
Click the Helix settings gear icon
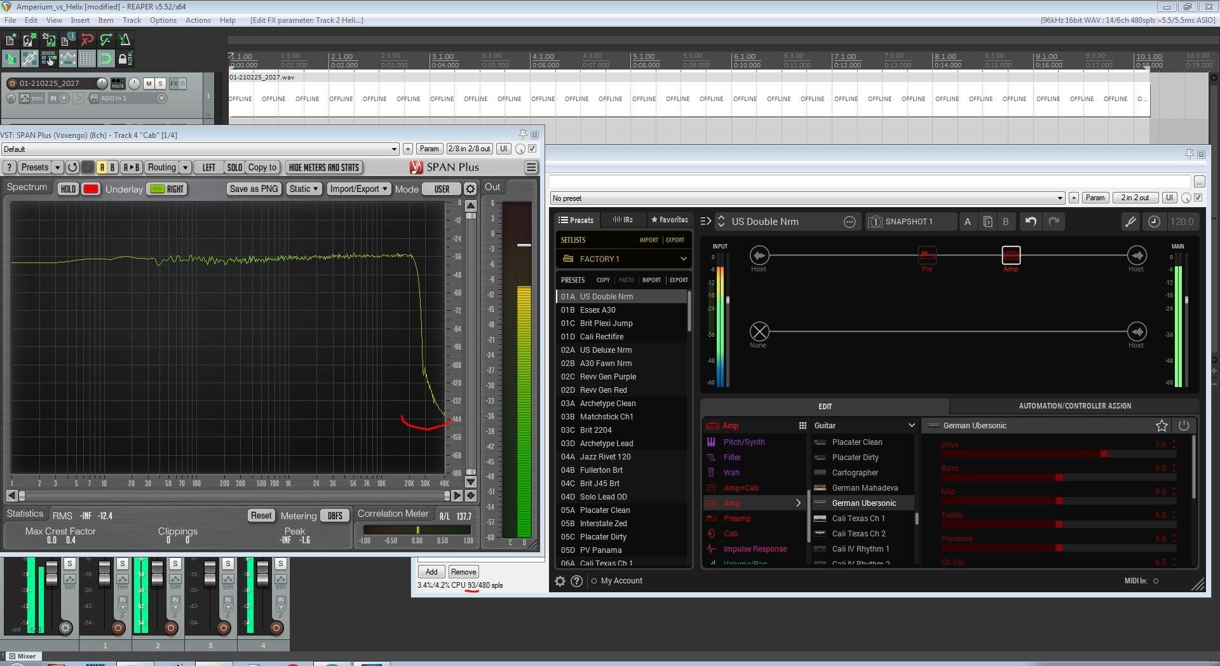point(560,581)
